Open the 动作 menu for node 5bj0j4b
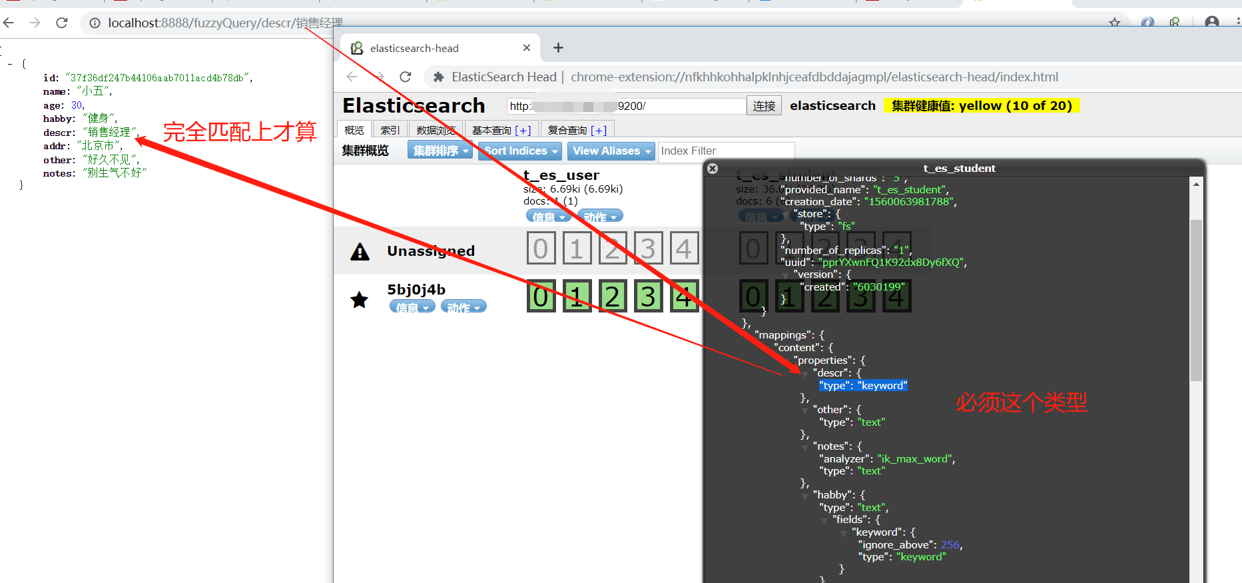Image resolution: width=1242 pixels, height=583 pixels. click(x=464, y=306)
